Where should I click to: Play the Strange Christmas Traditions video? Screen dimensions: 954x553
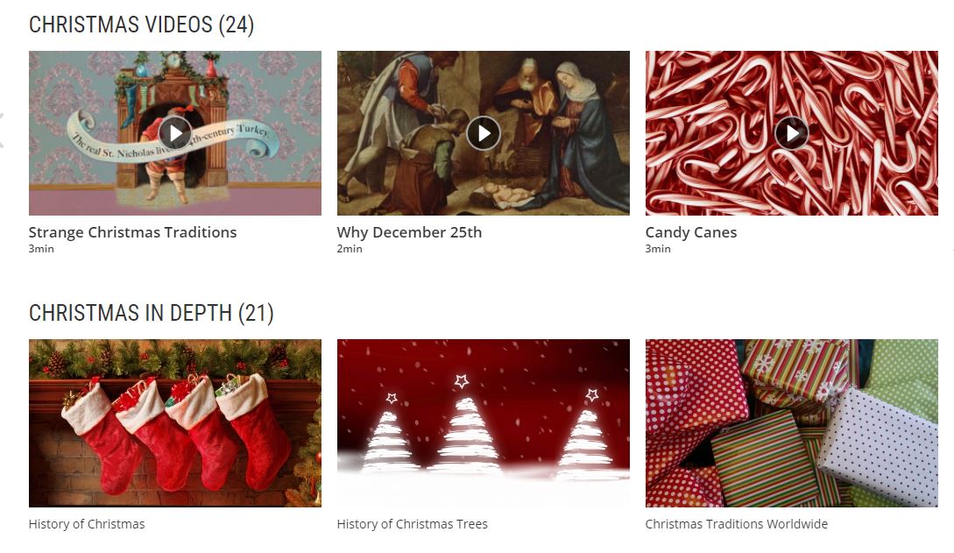click(175, 132)
